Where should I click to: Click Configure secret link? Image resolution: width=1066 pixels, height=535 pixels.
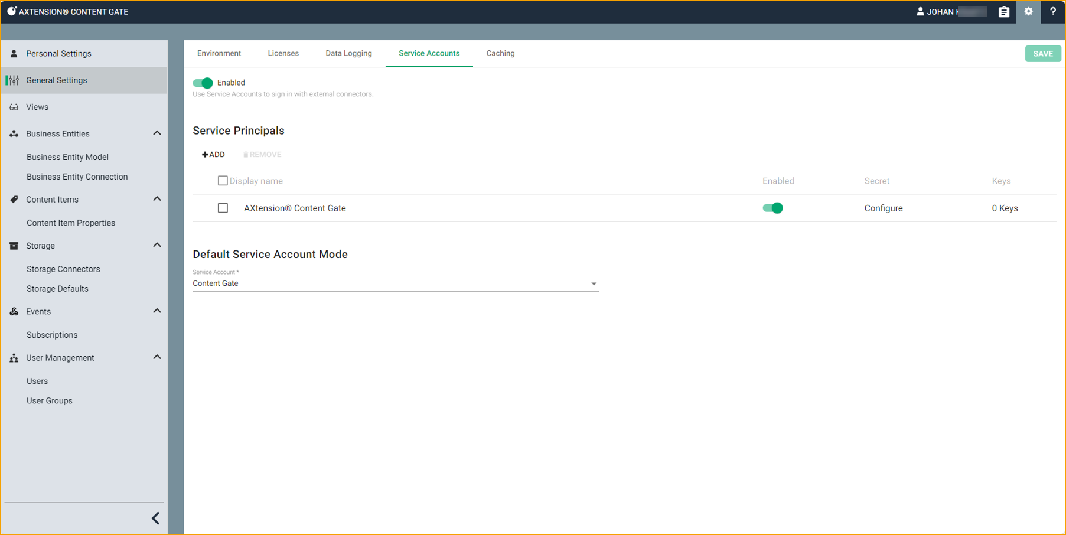pyautogui.click(x=884, y=208)
